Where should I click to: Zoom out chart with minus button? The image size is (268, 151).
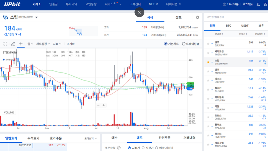[98, 105]
